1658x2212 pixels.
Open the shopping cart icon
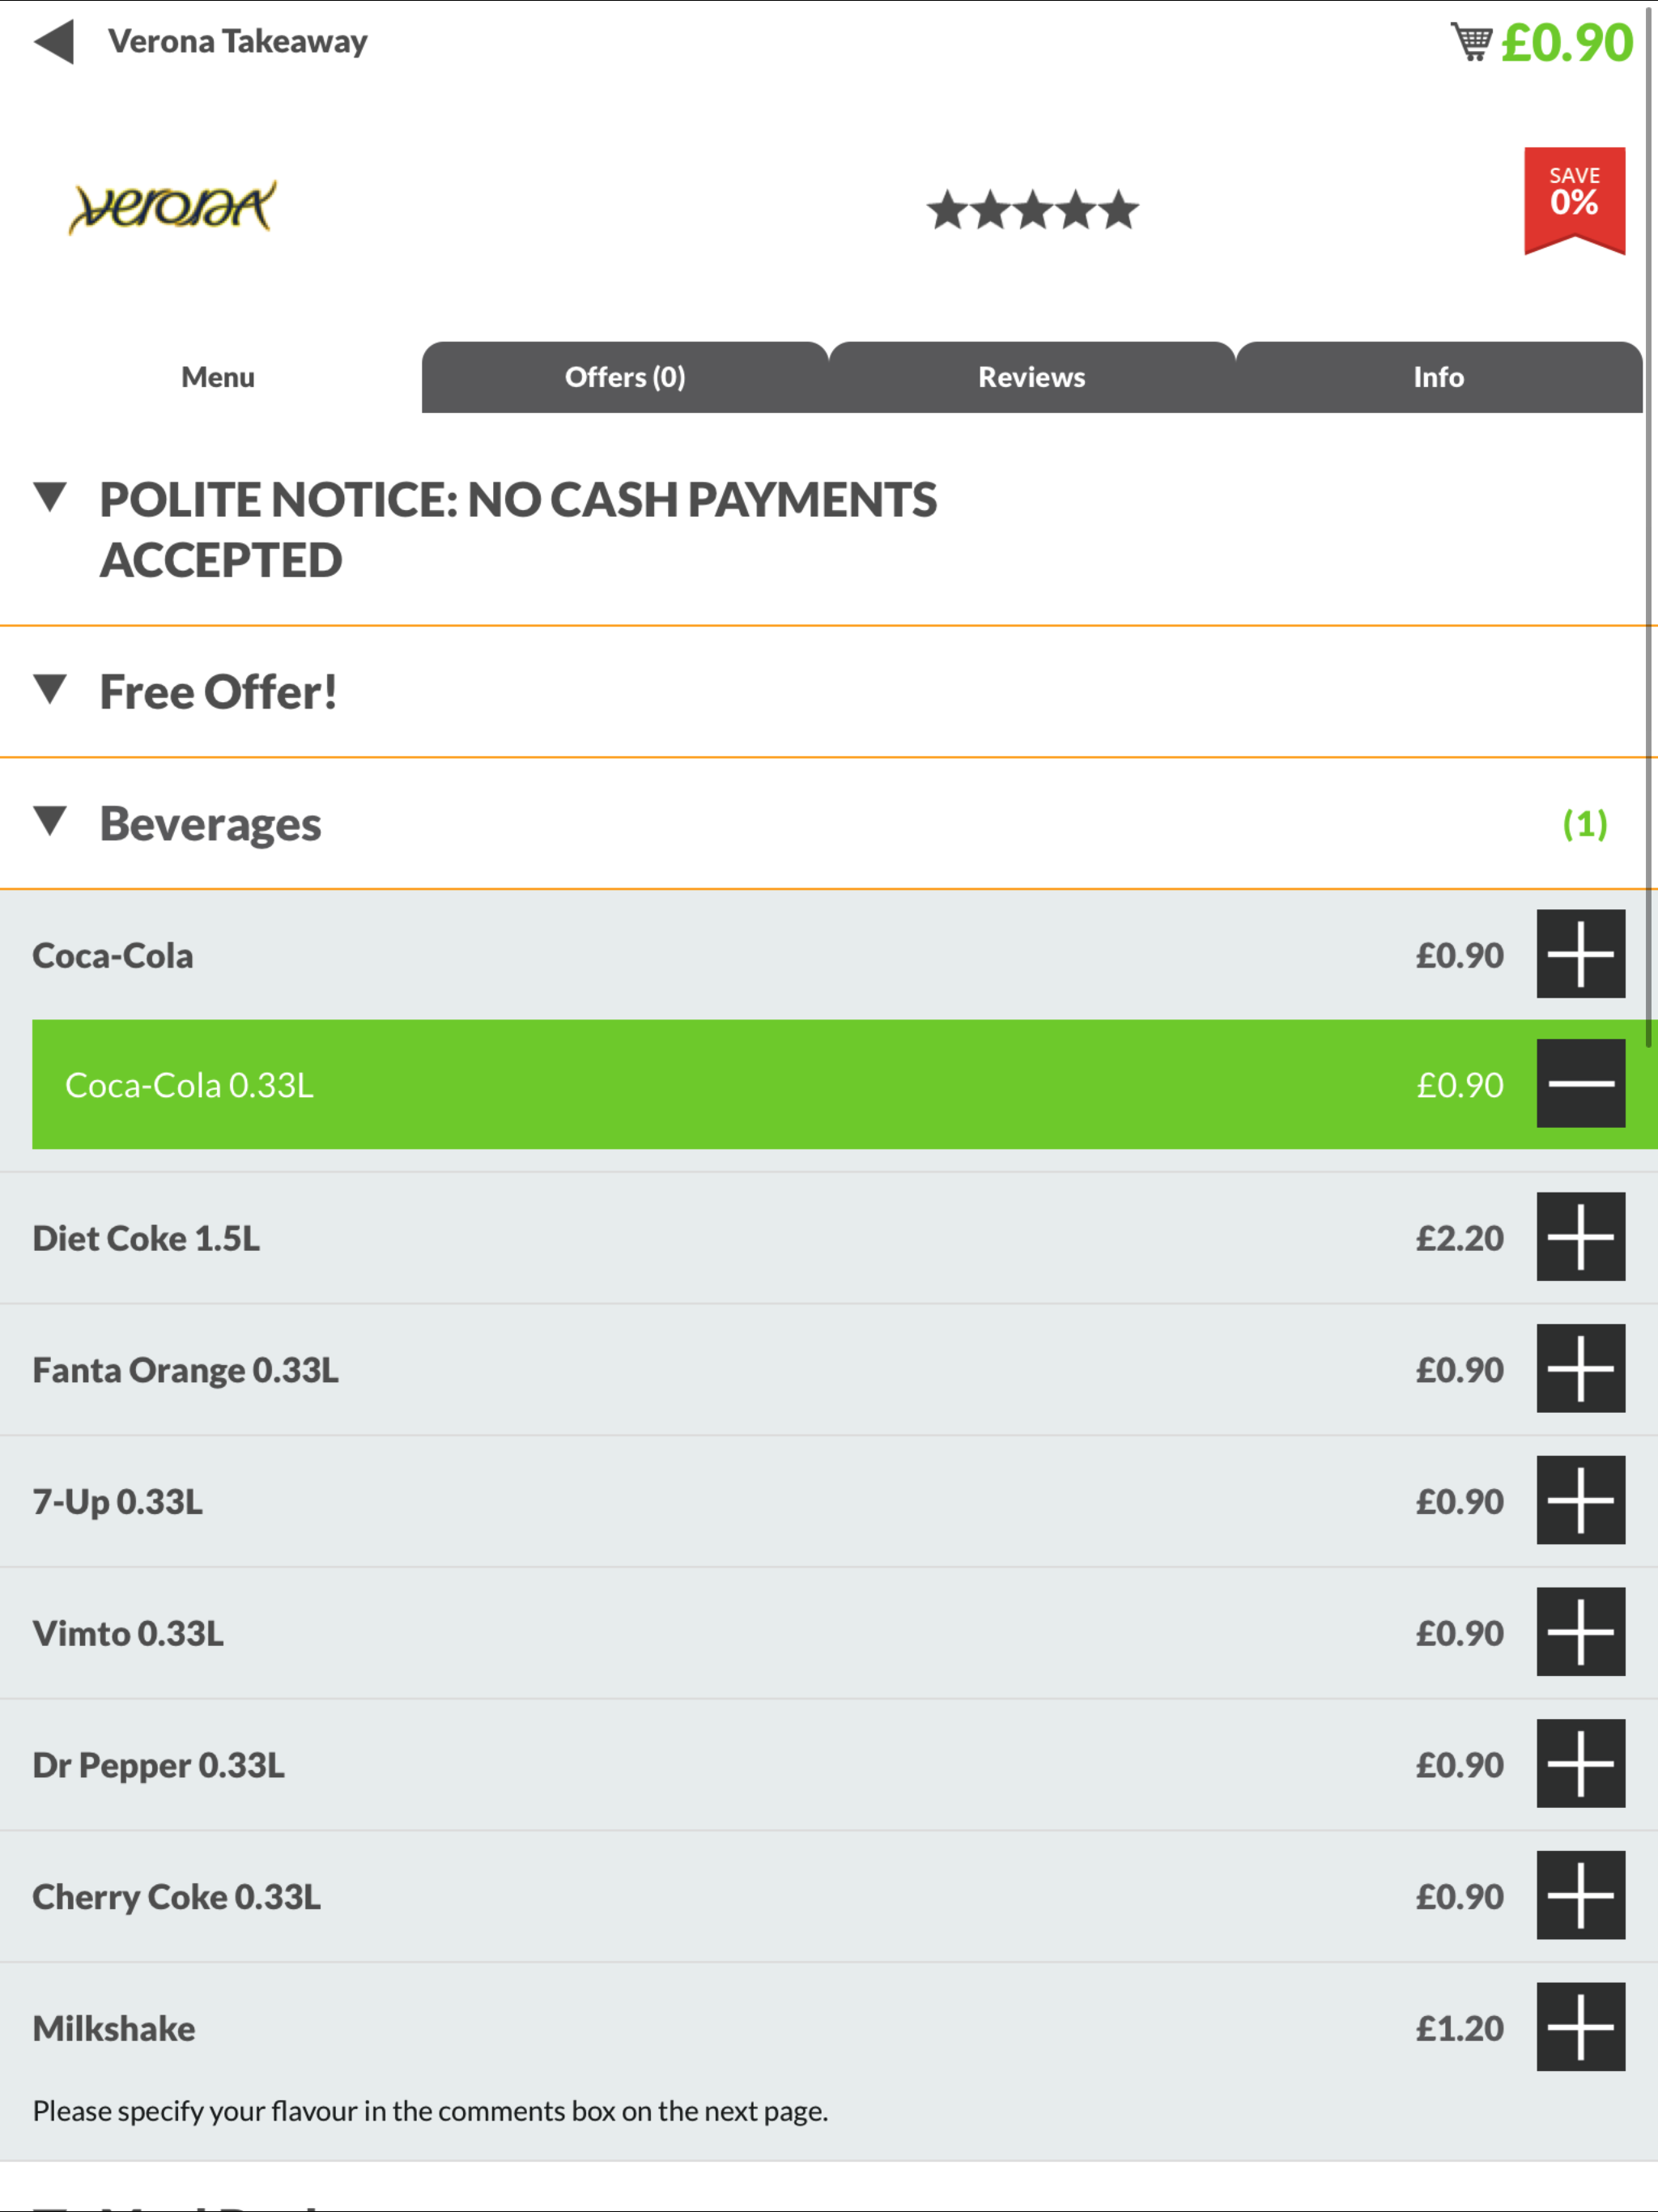click(x=1471, y=42)
